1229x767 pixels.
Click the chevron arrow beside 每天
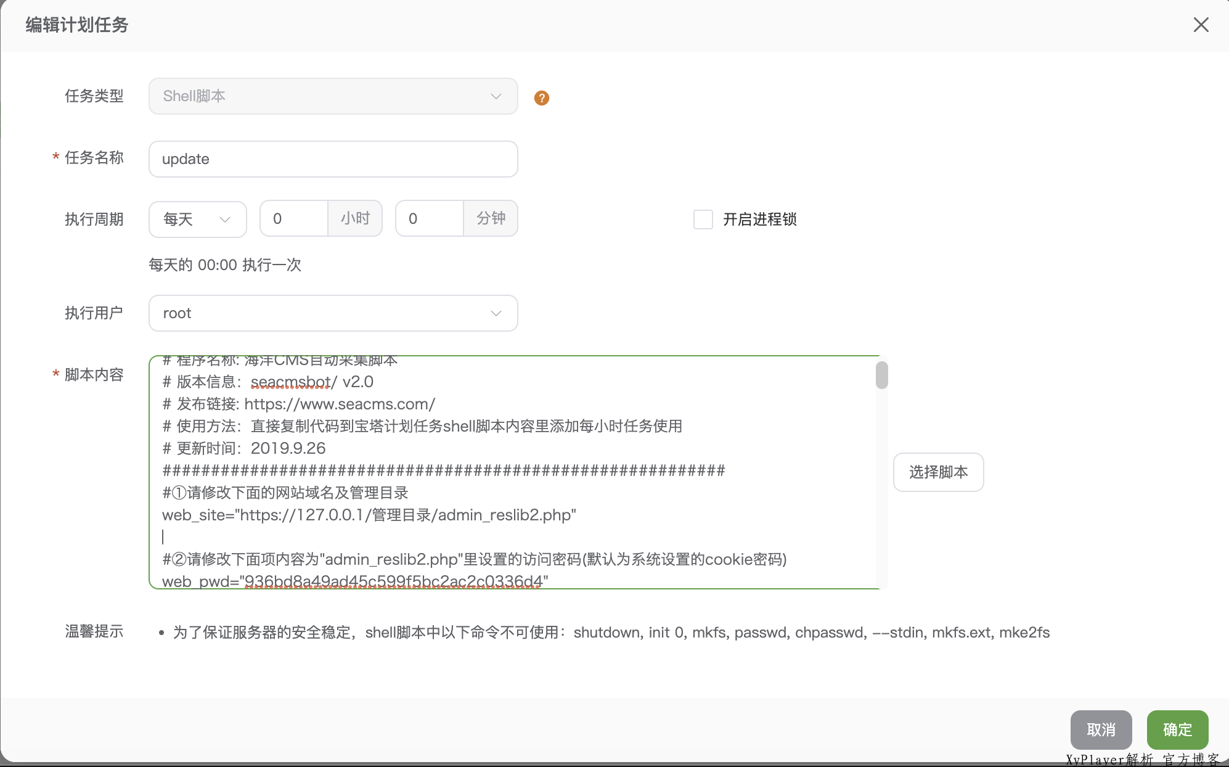[x=225, y=219]
